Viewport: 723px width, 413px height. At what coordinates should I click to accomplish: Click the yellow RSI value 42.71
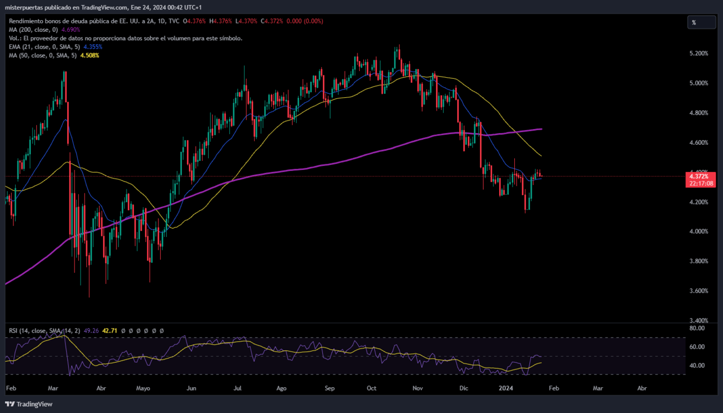click(110, 331)
